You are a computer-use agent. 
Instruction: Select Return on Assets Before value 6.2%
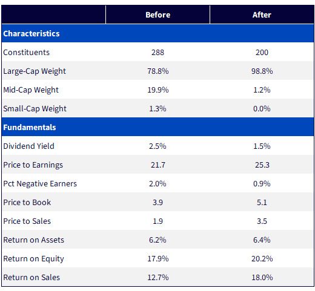(x=157, y=240)
